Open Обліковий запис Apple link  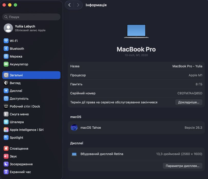[x=30, y=30]
